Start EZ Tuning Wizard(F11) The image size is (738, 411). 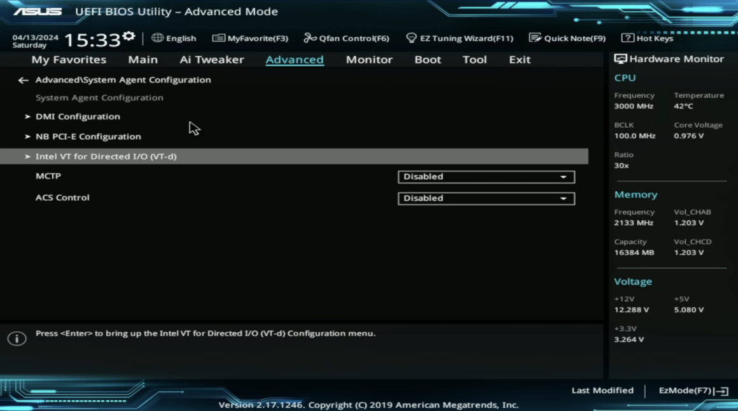tap(459, 38)
